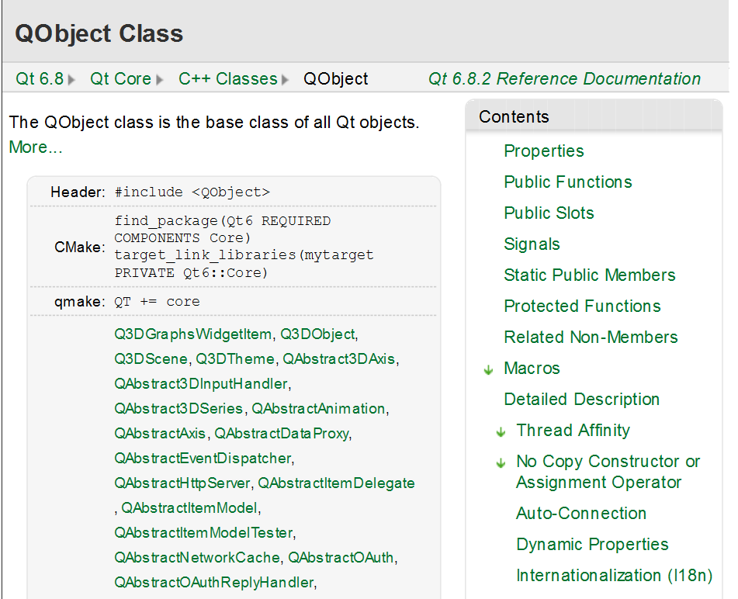Jump to Dynamic Properties subsection
The width and height of the screenshot is (738, 599).
point(592,544)
